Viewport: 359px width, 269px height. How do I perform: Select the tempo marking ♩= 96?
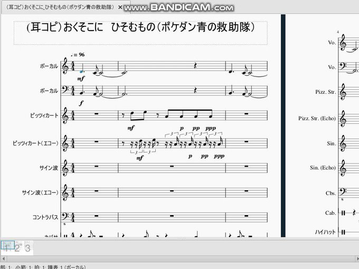tap(78, 55)
